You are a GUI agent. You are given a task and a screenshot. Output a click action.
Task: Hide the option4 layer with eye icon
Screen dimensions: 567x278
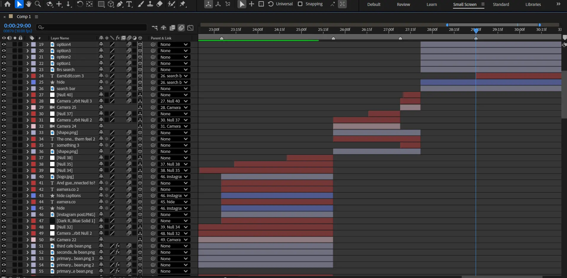(4, 44)
